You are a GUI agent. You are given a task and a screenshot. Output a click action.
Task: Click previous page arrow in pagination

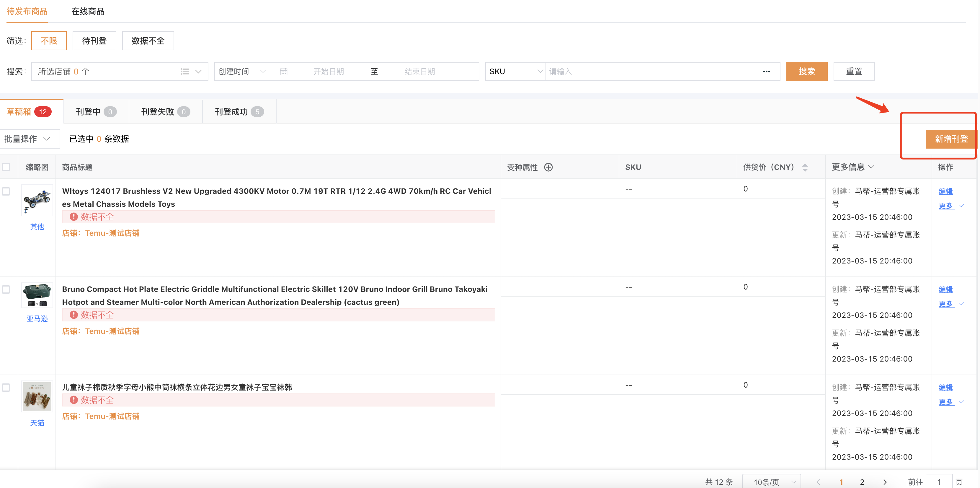pos(818,482)
